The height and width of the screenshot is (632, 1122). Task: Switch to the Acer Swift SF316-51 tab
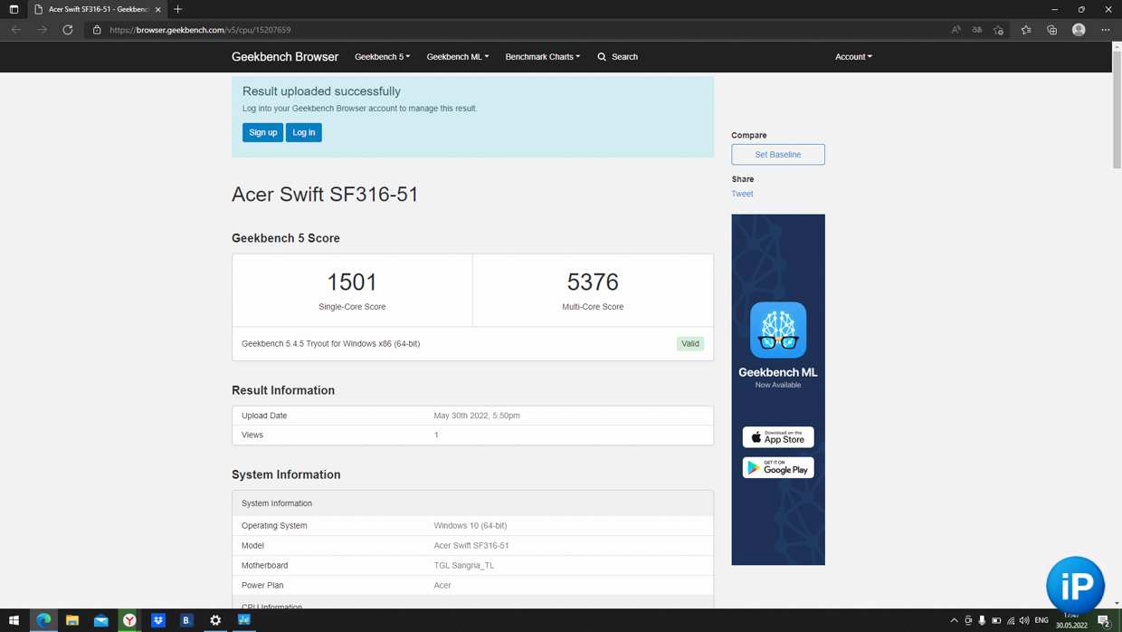click(x=95, y=9)
